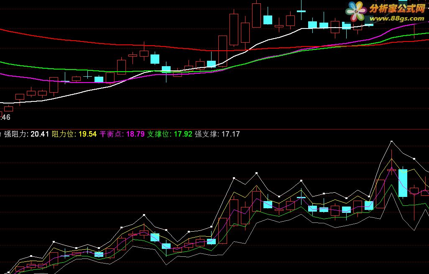
Task: Select the green 支撑位: 17.92 label
Action: (x=170, y=134)
